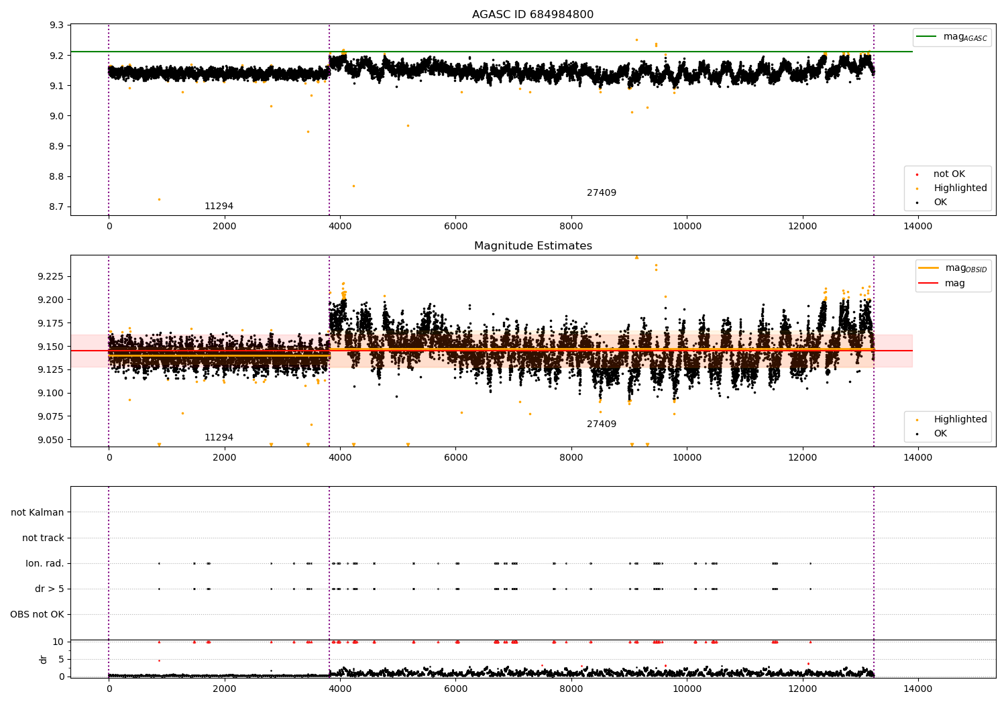Click y-axis tick 9.175 in middle panel
The image size is (1006, 704).
pos(51,324)
